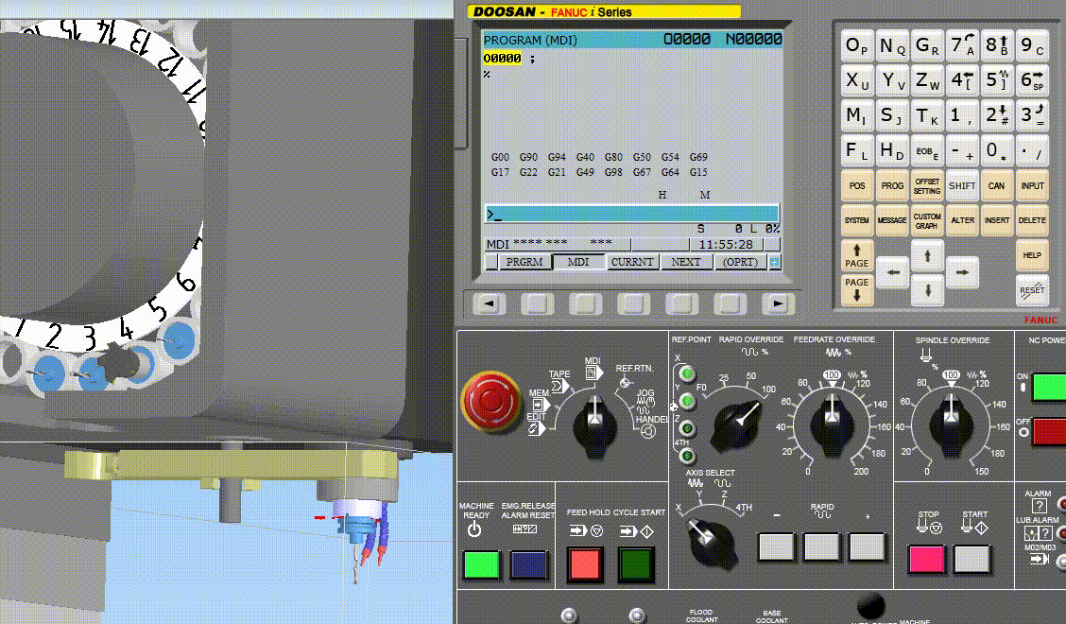Click the blue EMG release alarm reset button
This screenshot has width=1066, height=624.
(x=528, y=564)
